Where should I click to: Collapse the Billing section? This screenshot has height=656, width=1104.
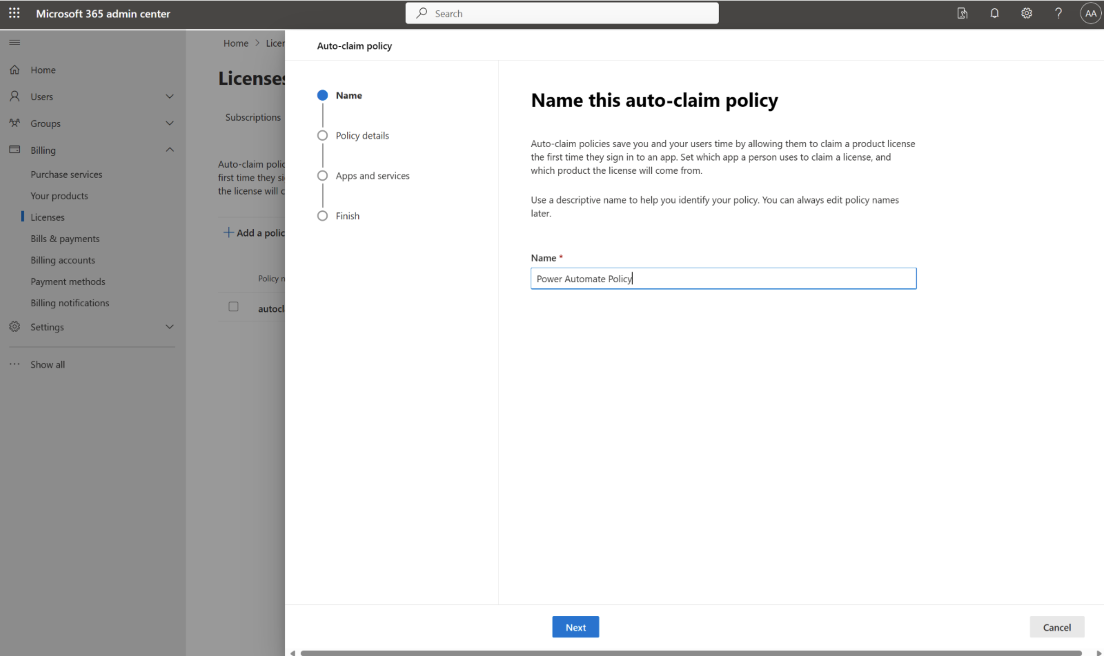170,149
